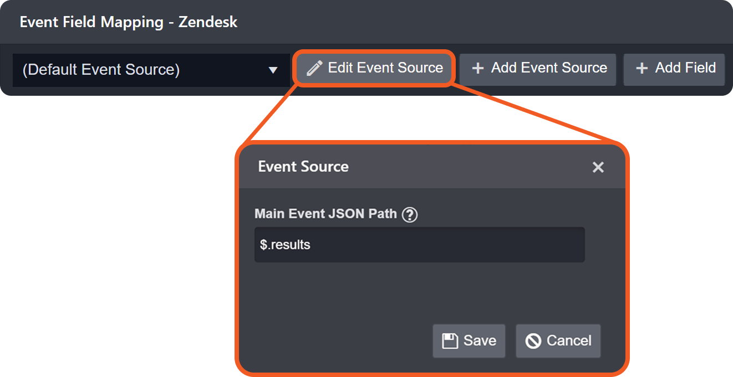Open the help question mark icon
Viewport: 733px width, 377px height.
click(409, 214)
